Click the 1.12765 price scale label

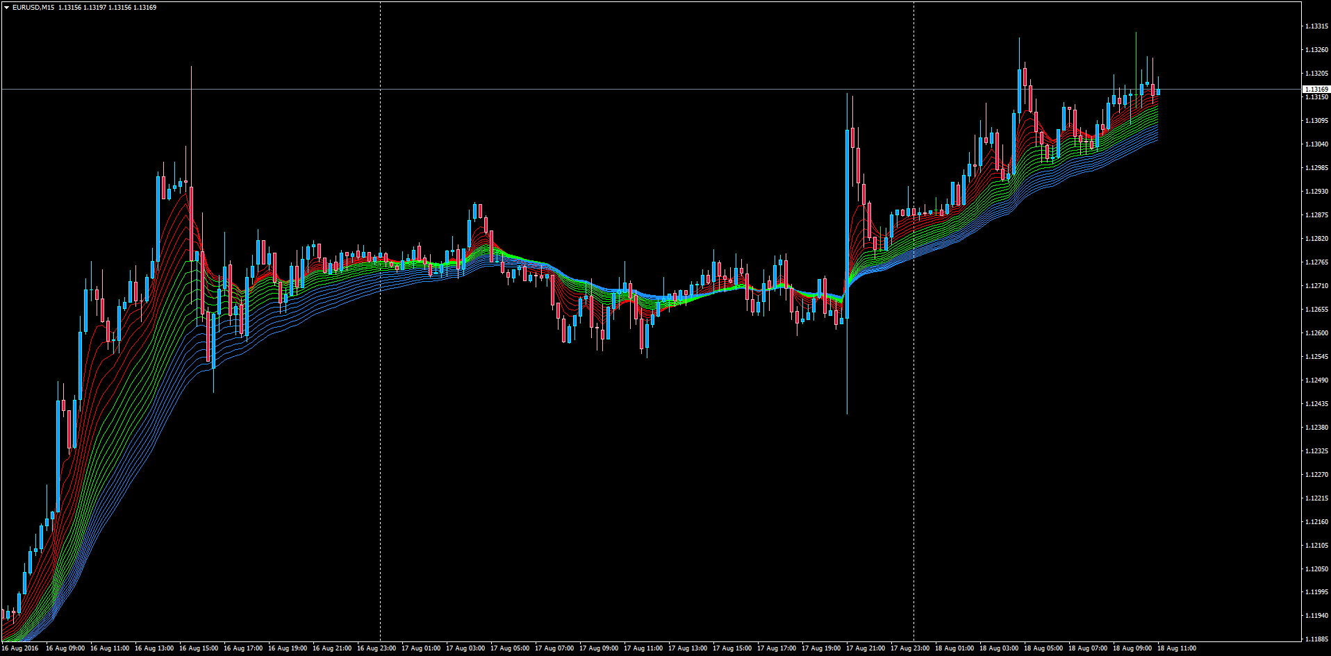point(1317,262)
